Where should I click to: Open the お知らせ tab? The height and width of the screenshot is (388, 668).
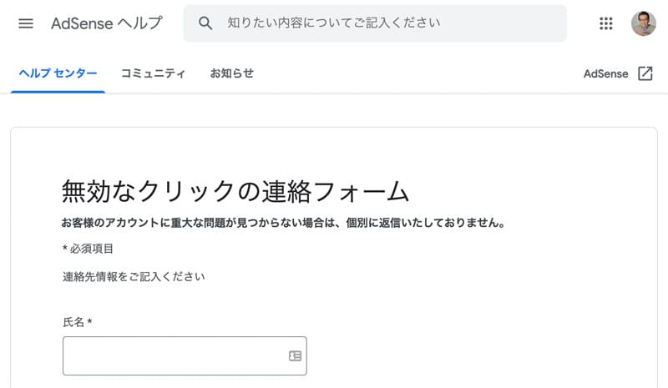click(x=232, y=73)
